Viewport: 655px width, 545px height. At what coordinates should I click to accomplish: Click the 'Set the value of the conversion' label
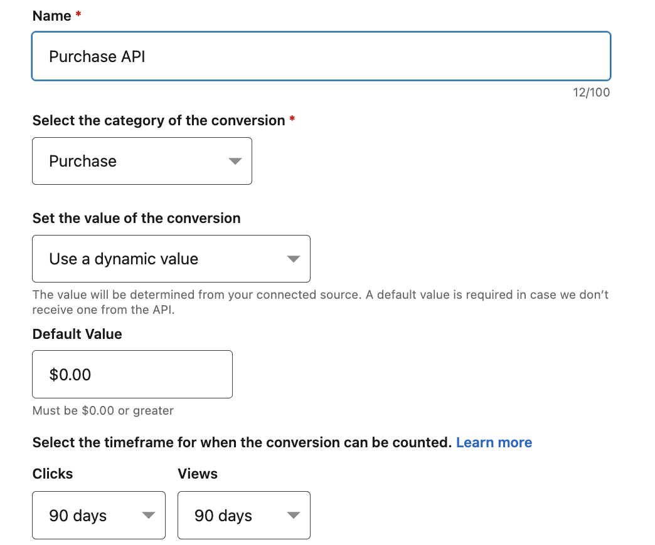click(136, 219)
